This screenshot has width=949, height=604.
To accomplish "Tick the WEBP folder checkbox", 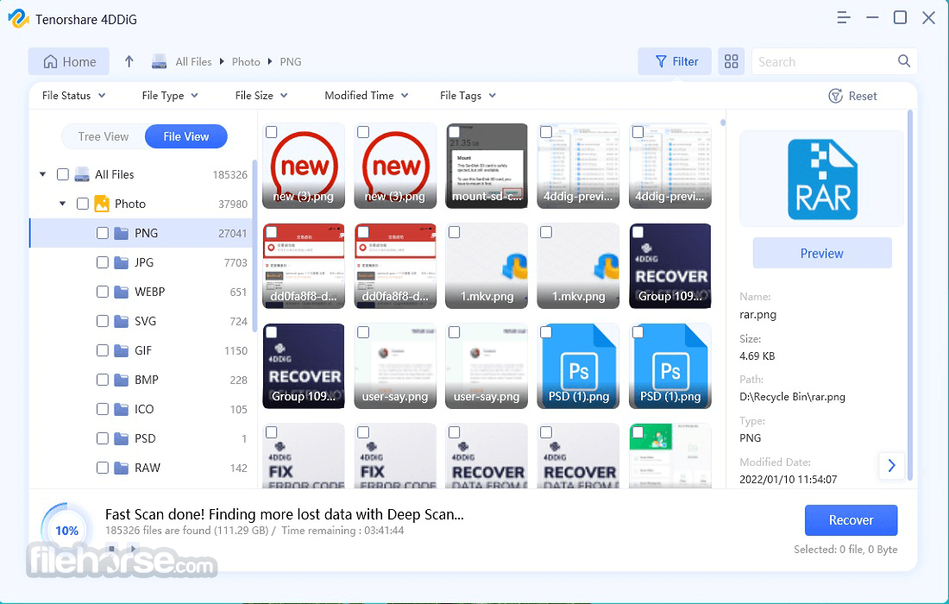I will (x=103, y=292).
